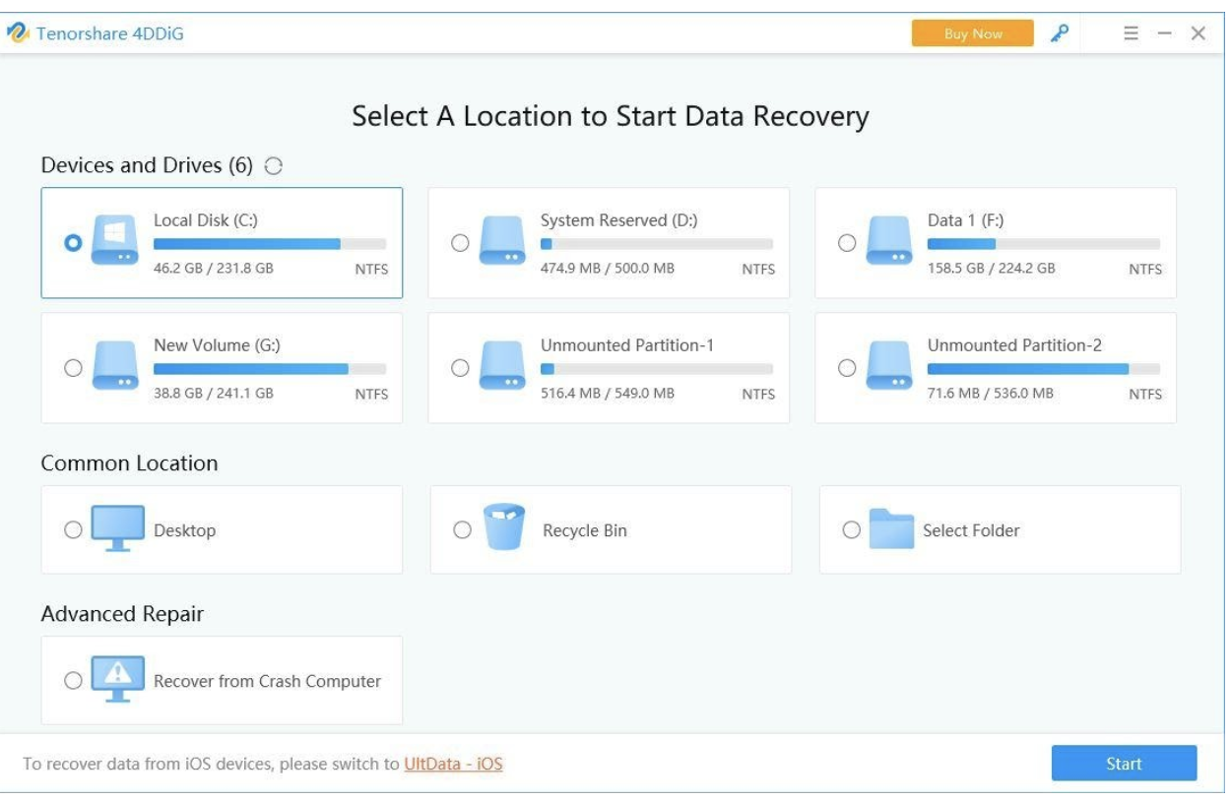Click the NTFS tag on New Volume (G:)
The width and height of the screenshot is (1231, 801).
tap(371, 395)
